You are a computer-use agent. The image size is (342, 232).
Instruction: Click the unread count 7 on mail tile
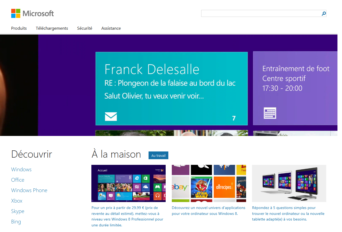point(234,118)
